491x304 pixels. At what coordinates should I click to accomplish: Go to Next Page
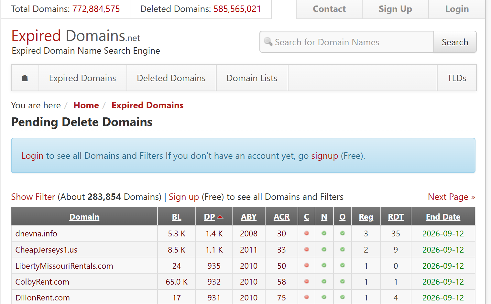[451, 197]
